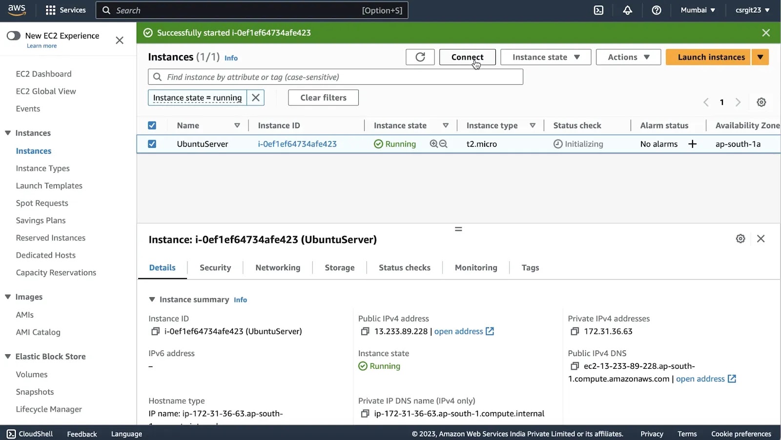Dismiss the success notification banner
This screenshot has width=781, height=440.
click(766, 33)
